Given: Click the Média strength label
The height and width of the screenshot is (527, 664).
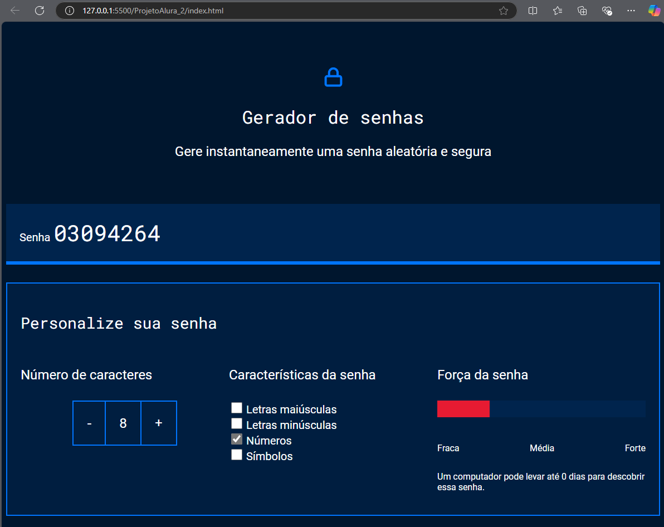Looking at the screenshot, I should (x=542, y=448).
